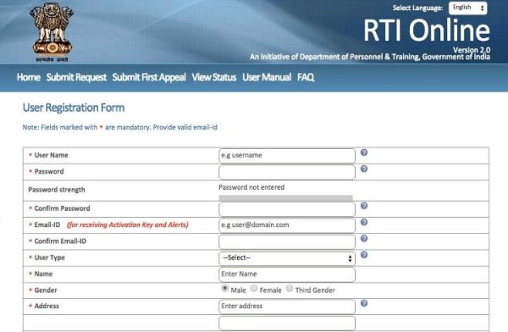Image resolution: width=508 pixels, height=332 pixels.
Task: Click the Government of India emblem logo
Action: pyautogui.click(x=52, y=32)
